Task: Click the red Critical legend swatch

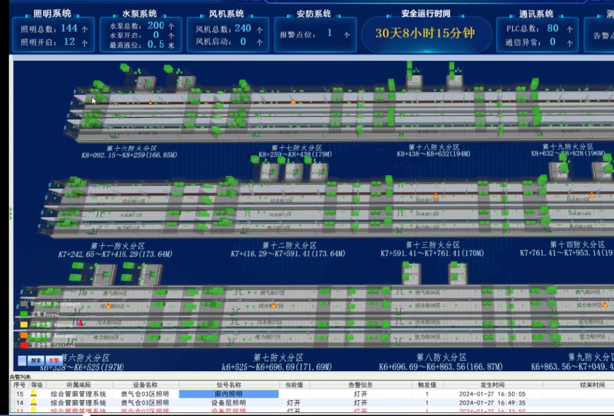Action: [24, 345]
